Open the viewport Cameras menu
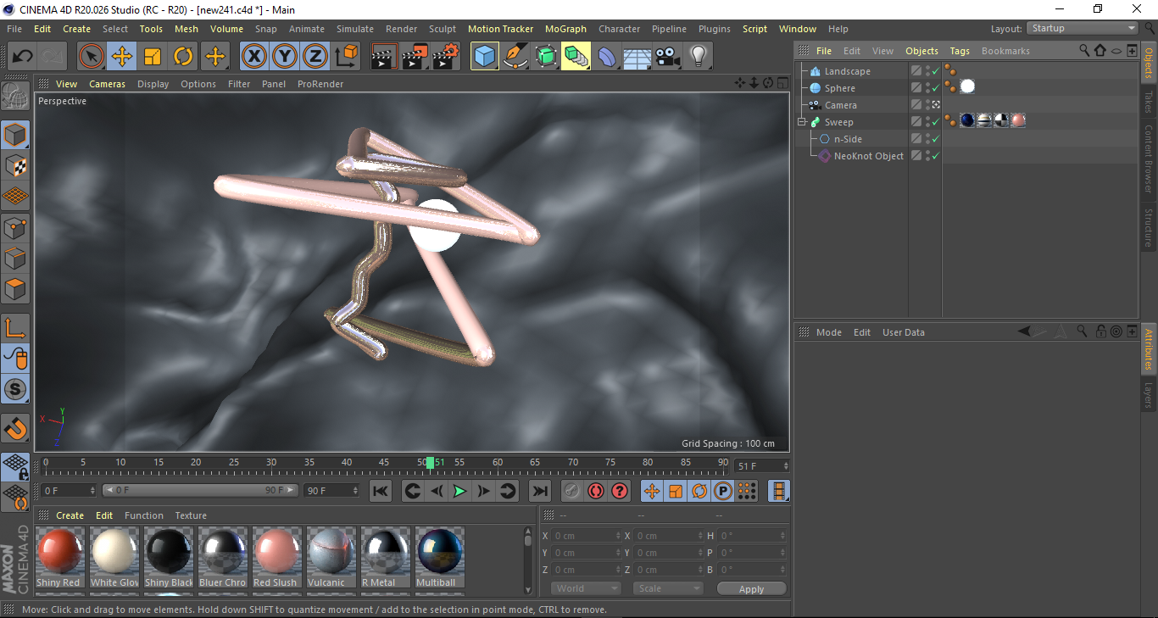This screenshot has height=618, width=1158. pos(108,84)
